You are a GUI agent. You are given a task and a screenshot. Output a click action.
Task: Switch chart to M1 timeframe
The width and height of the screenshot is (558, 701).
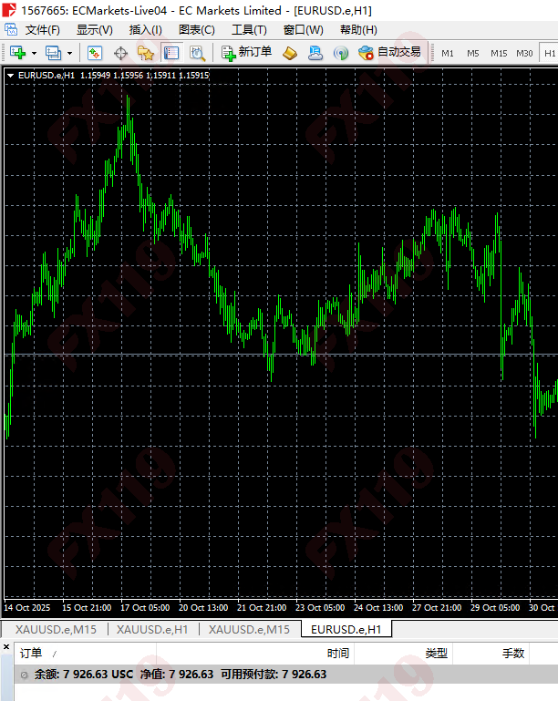(448, 53)
